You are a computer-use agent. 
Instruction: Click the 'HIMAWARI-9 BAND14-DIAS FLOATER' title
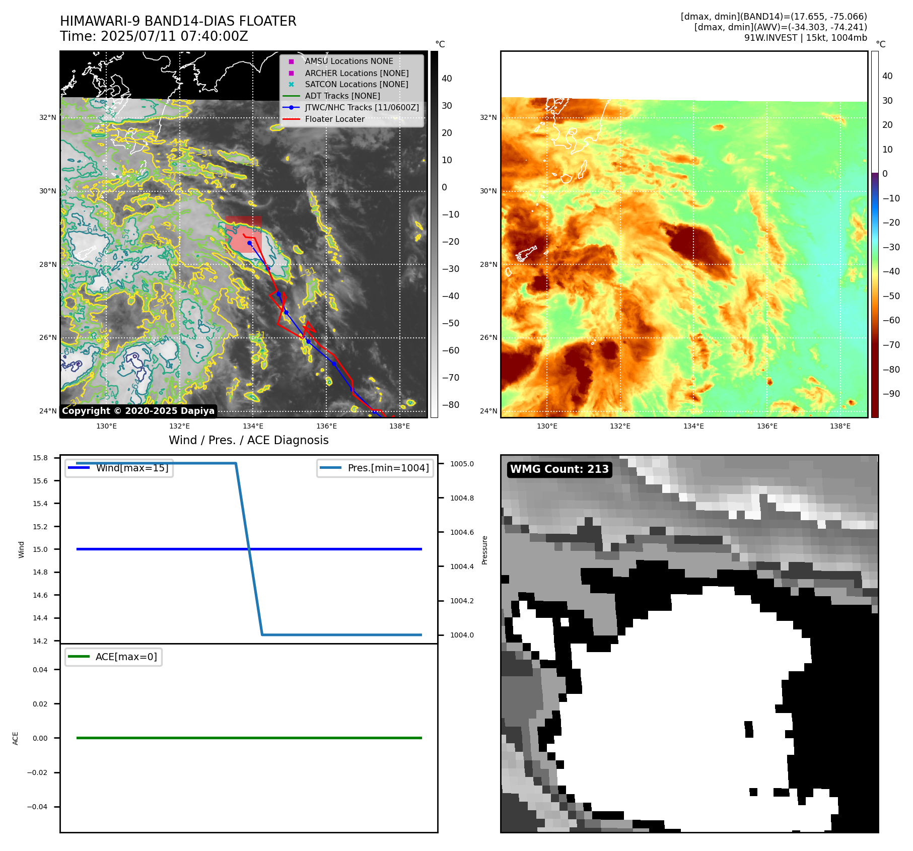[178, 21]
